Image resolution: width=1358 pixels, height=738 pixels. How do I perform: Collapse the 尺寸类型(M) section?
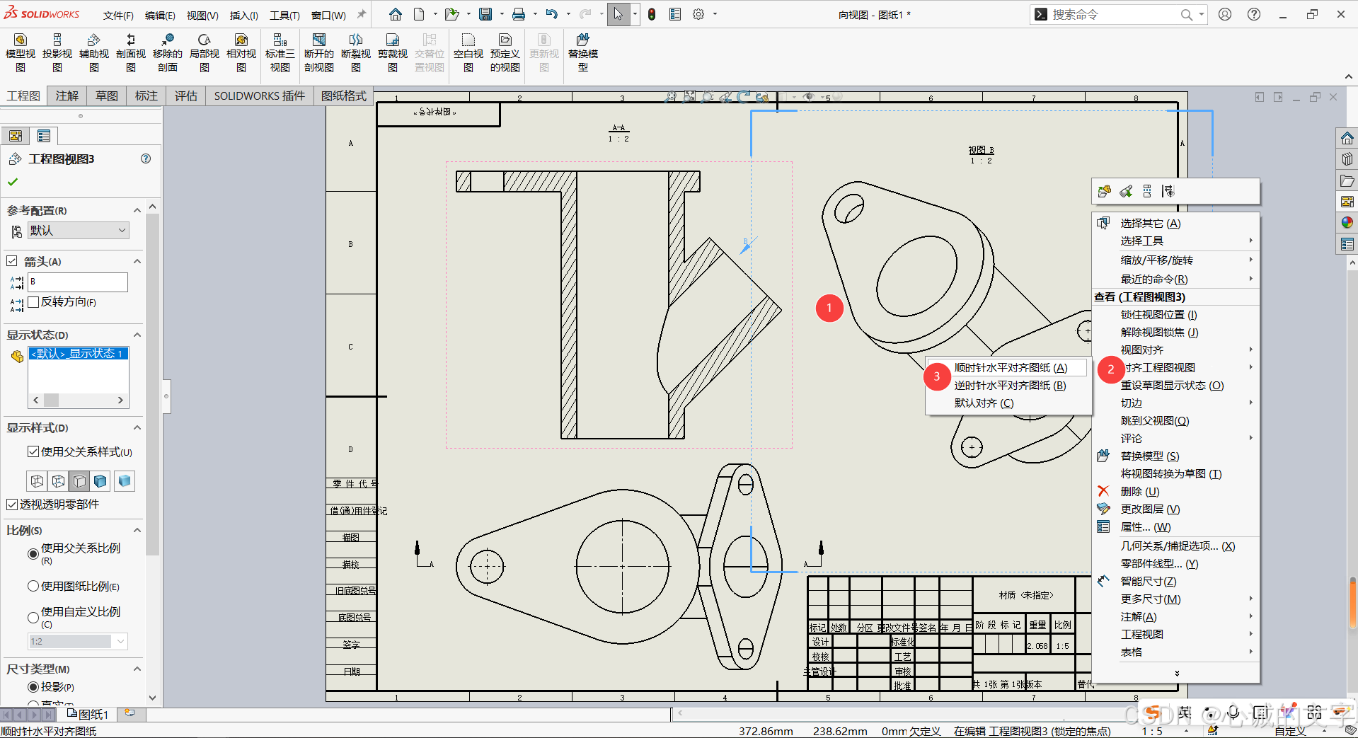click(x=137, y=669)
